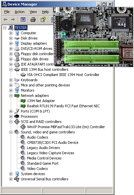Select CMI8738/C3DX PCI Audio Device
The height and width of the screenshot is (195, 134).
click(x=53, y=142)
